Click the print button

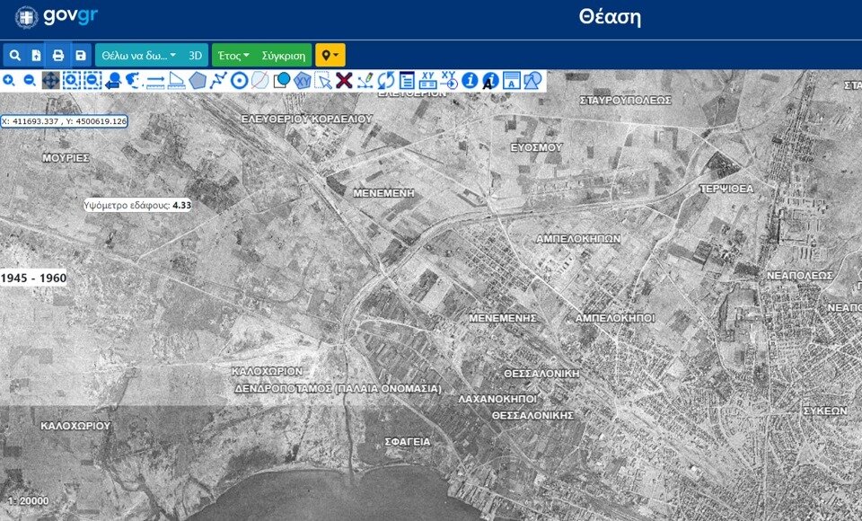pos(57,56)
